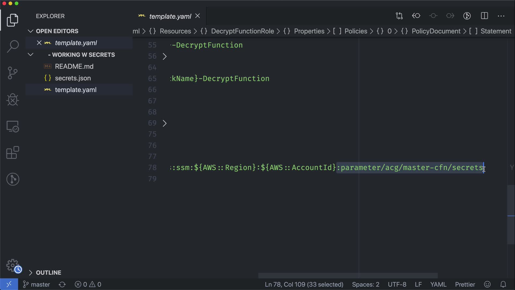515x290 pixels.
Task: Select the template.yaml editor tab
Action: [170, 16]
